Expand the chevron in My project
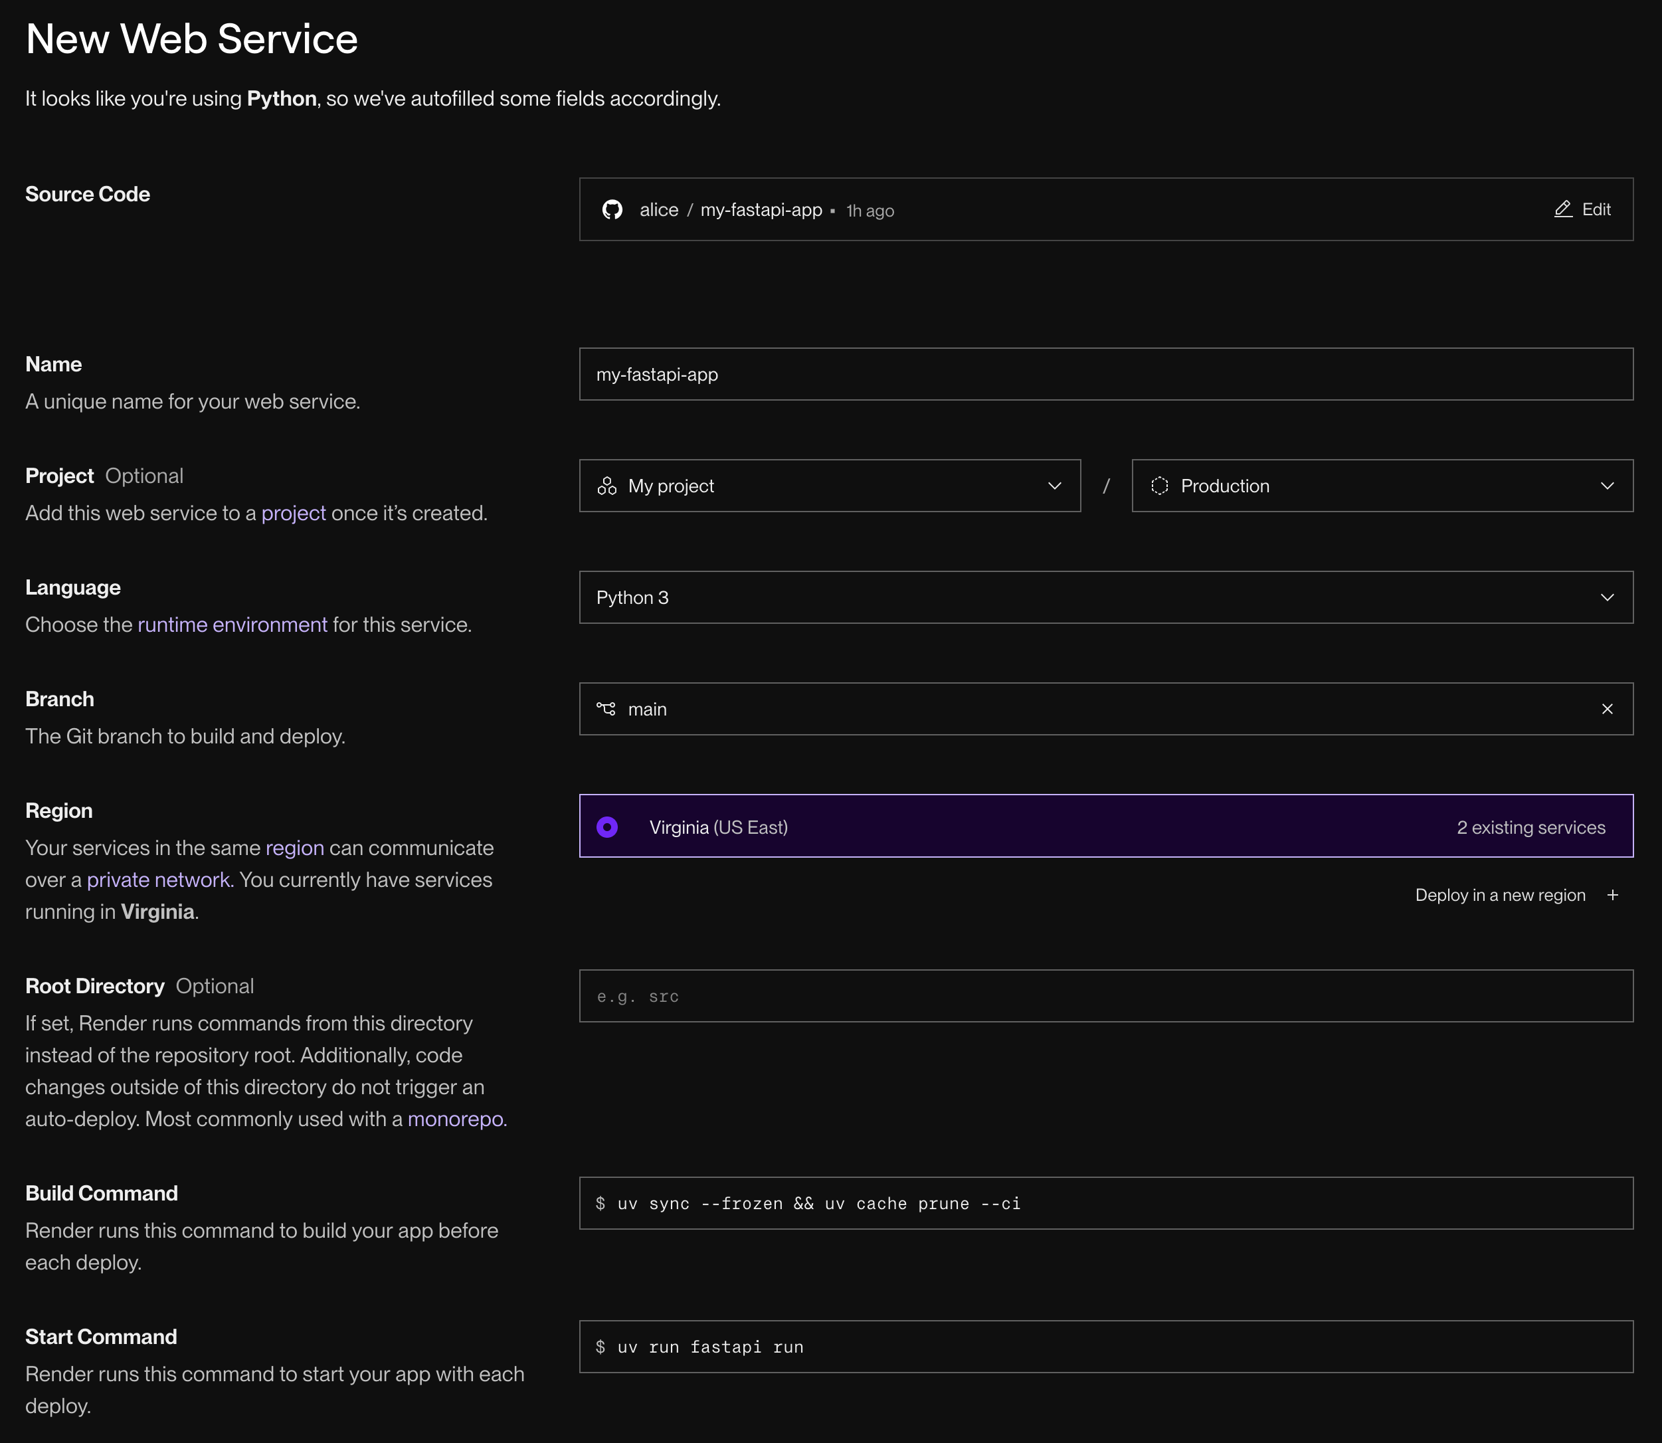This screenshot has width=1662, height=1443. (1055, 486)
